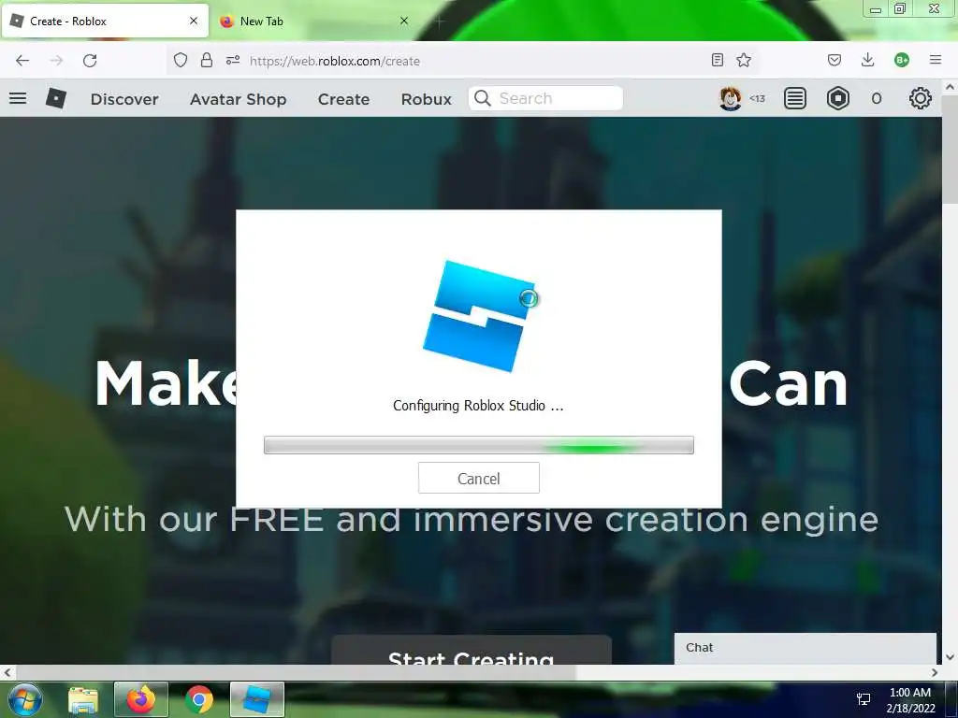Open the Discover page
This screenshot has height=718, width=958.
click(124, 99)
